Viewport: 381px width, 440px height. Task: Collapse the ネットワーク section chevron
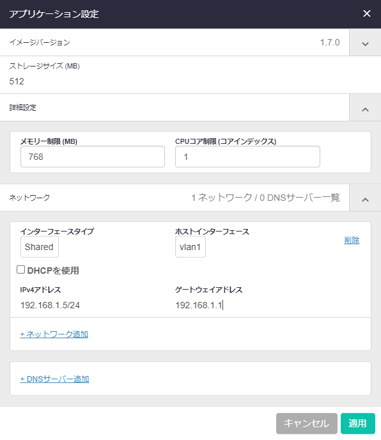pyautogui.click(x=365, y=198)
